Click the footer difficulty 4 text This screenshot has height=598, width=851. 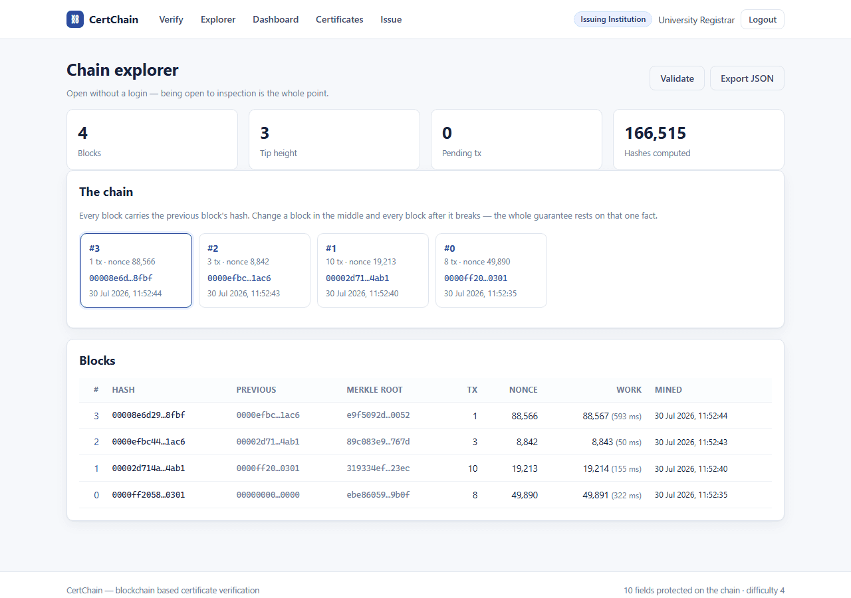(765, 590)
